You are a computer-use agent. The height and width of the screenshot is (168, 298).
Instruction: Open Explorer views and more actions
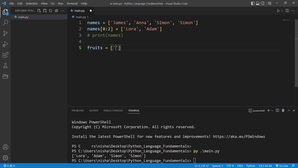pyautogui.click(x=62, y=11)
